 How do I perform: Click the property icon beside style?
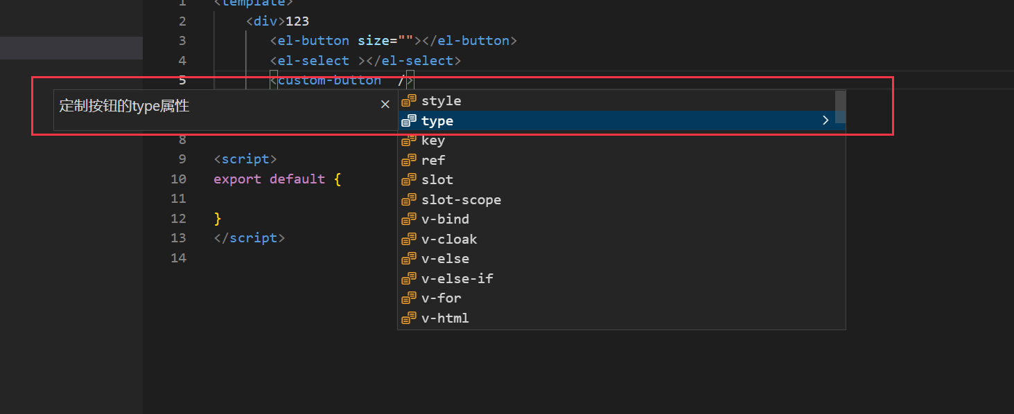pos(409,100)
